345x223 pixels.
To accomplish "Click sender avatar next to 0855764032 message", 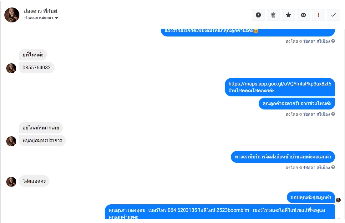I will (x=11, y=68).
